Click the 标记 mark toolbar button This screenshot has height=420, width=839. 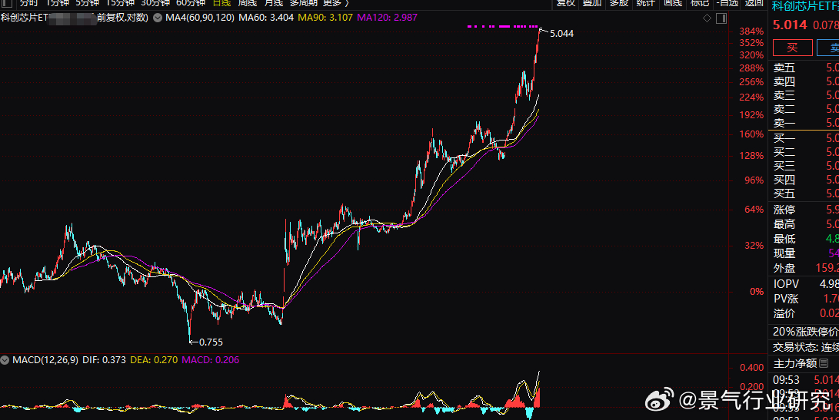(699, 2)
